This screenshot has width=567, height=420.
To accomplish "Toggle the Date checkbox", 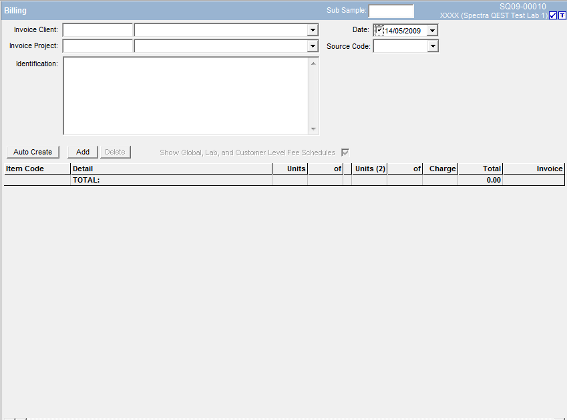I will coord(379,30).
